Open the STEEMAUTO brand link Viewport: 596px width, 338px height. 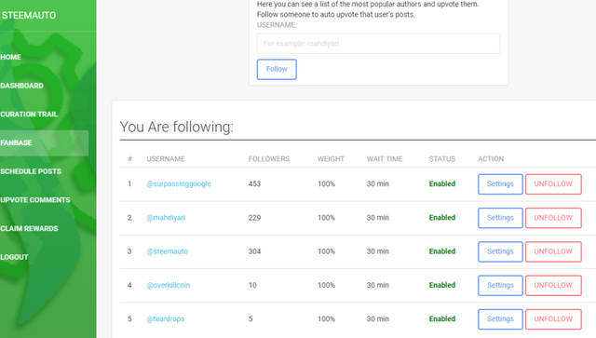click(29, 15)
